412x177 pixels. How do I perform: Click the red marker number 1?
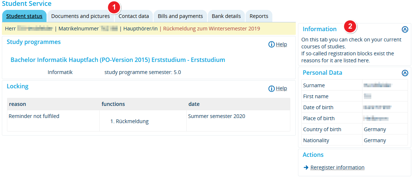(x=114, y=7)
